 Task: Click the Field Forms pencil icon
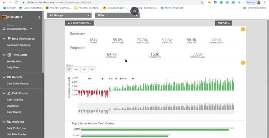9,93
